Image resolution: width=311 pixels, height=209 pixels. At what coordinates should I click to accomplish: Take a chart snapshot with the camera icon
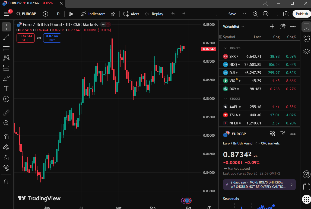(286, 14)
